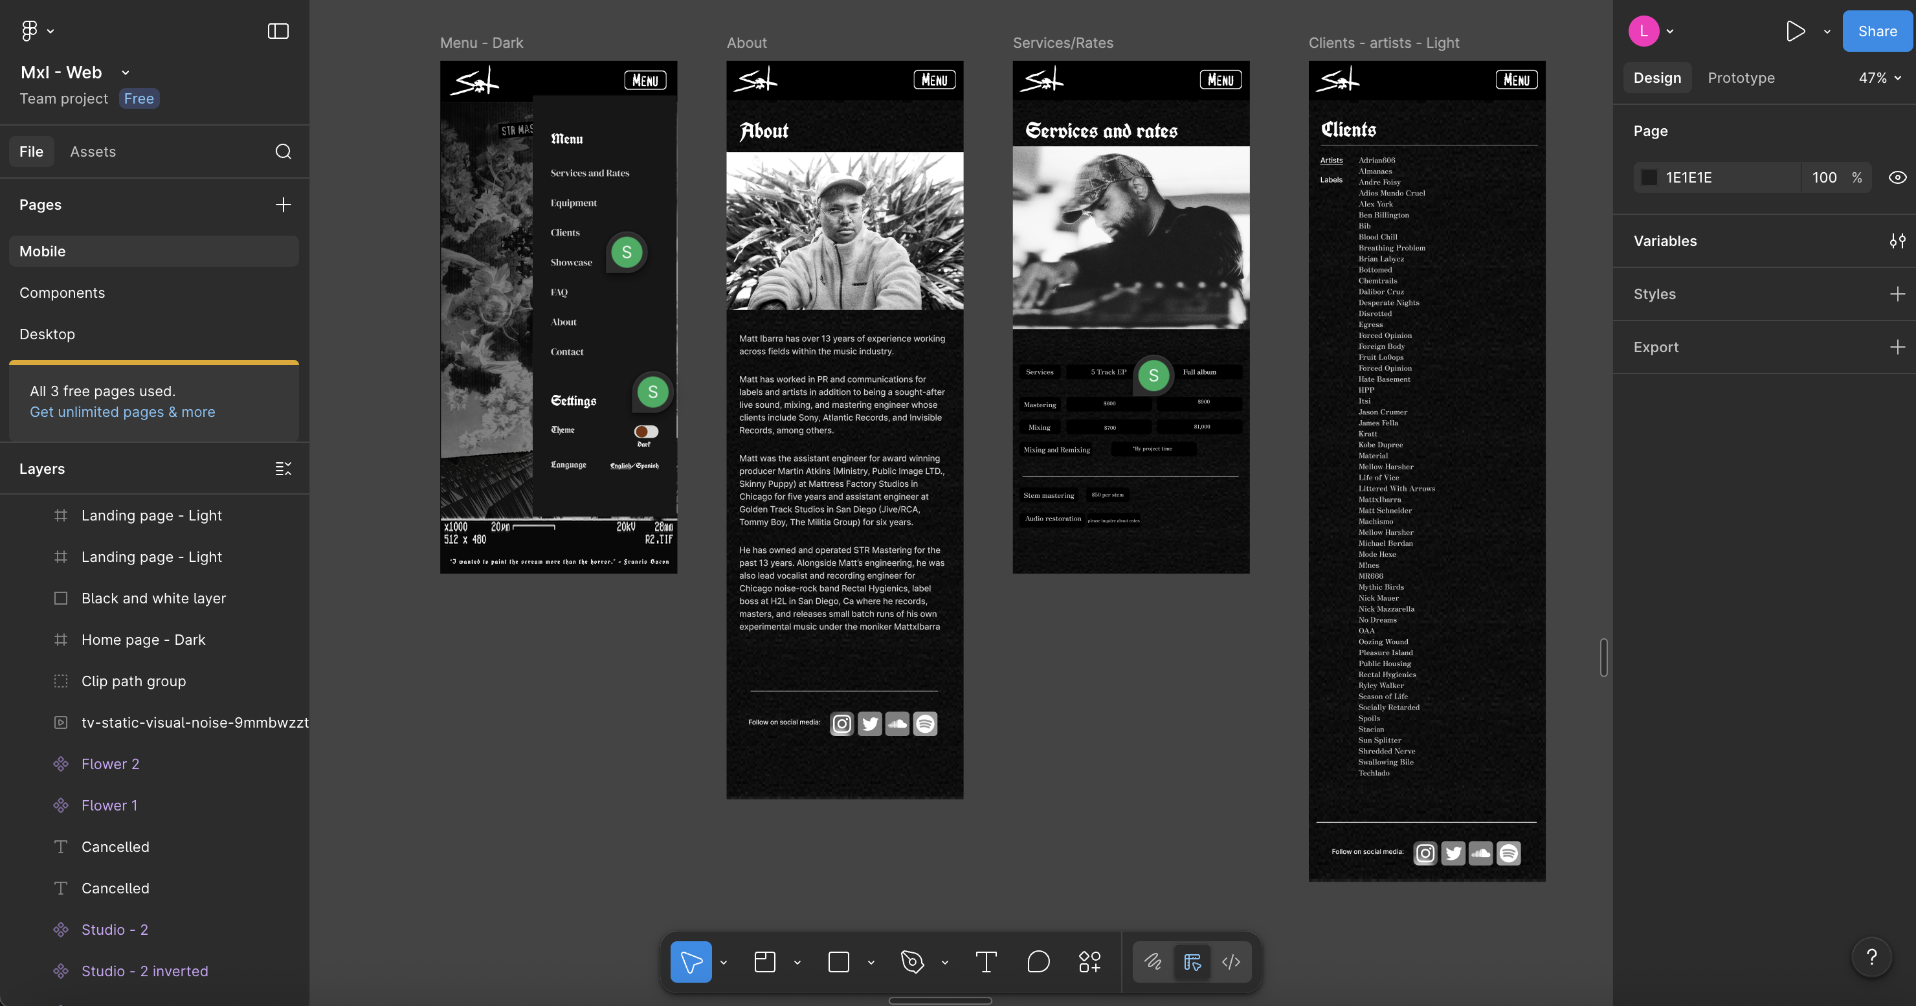1916x1006 pixels.
Task: Collapse all layers using the Layers panel icon
Action: point(284,469)
